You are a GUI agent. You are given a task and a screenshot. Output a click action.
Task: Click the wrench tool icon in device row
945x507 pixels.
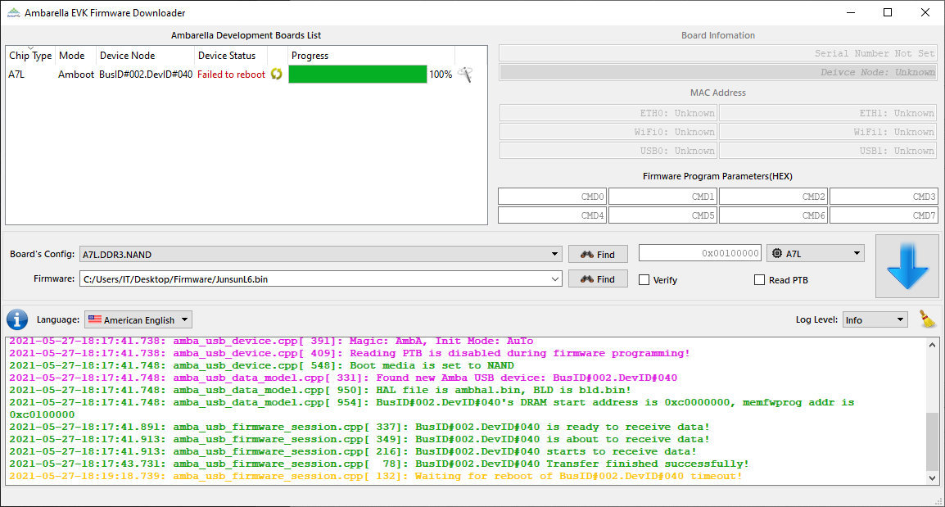[x=465, y=75]
